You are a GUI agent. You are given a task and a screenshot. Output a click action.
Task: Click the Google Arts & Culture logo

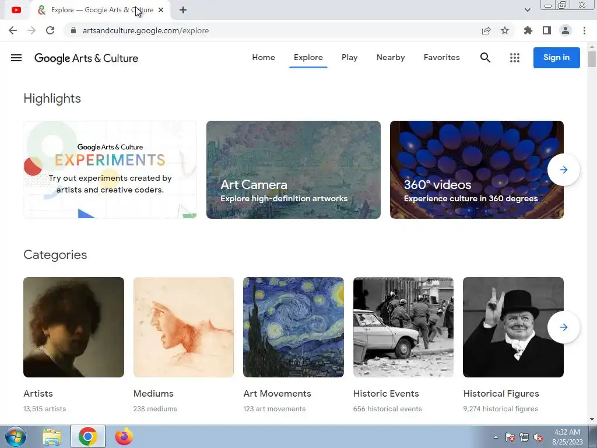point(86,58)
